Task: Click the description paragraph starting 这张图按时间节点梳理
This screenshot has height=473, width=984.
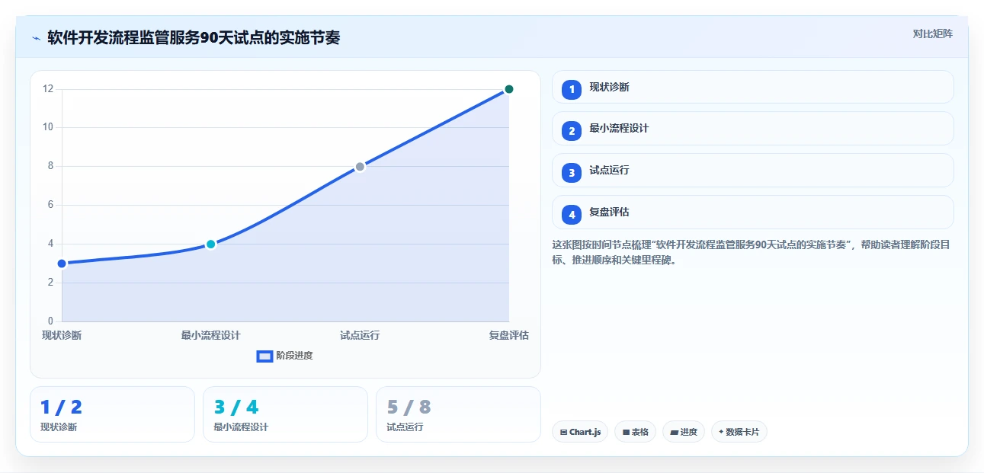Action: tap(751, 252)
